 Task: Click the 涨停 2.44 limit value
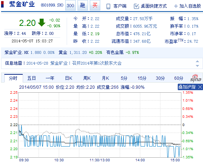point(21,33)
